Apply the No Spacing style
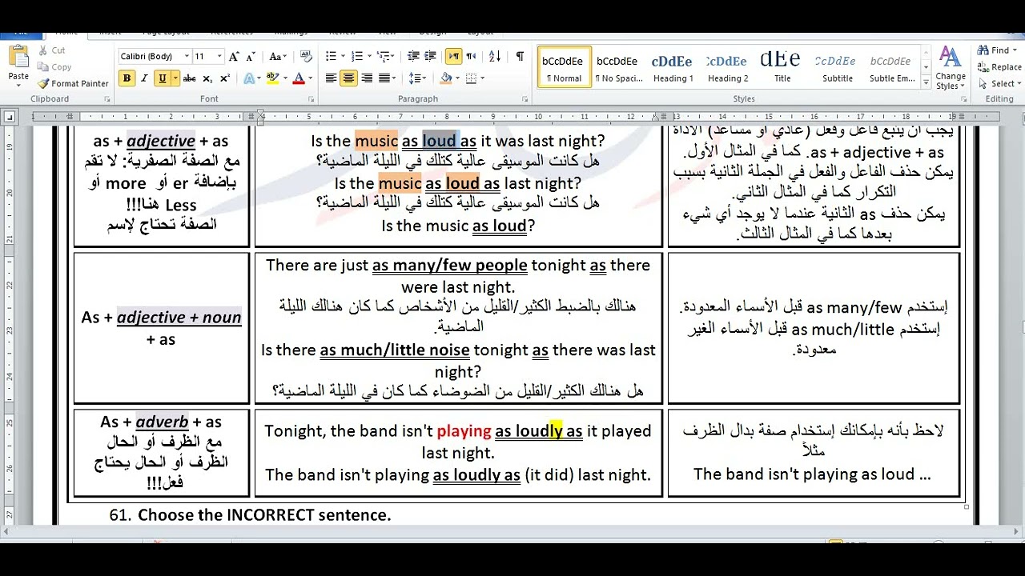 point(618,67)
